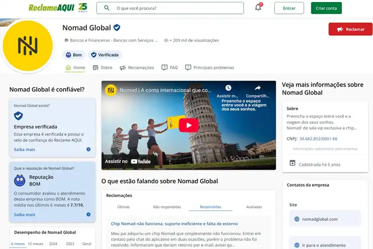
Task: Click the 25 anos anniversary logo
Action: (x=83, y=7)
